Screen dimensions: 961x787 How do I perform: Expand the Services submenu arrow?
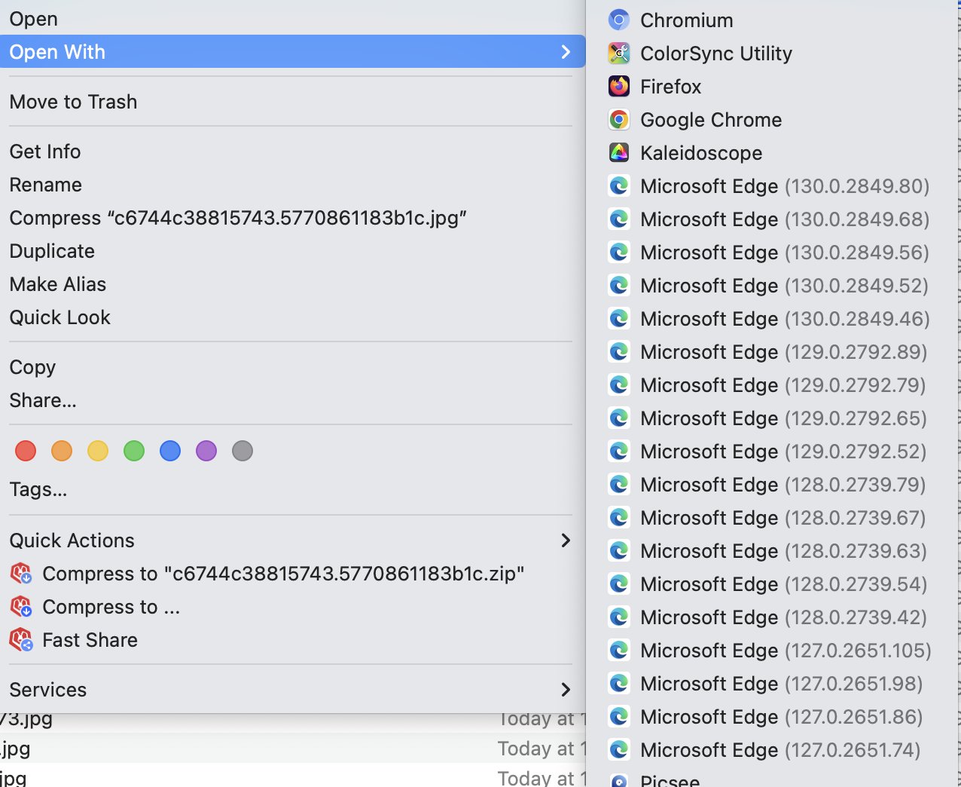click(566, 690)
